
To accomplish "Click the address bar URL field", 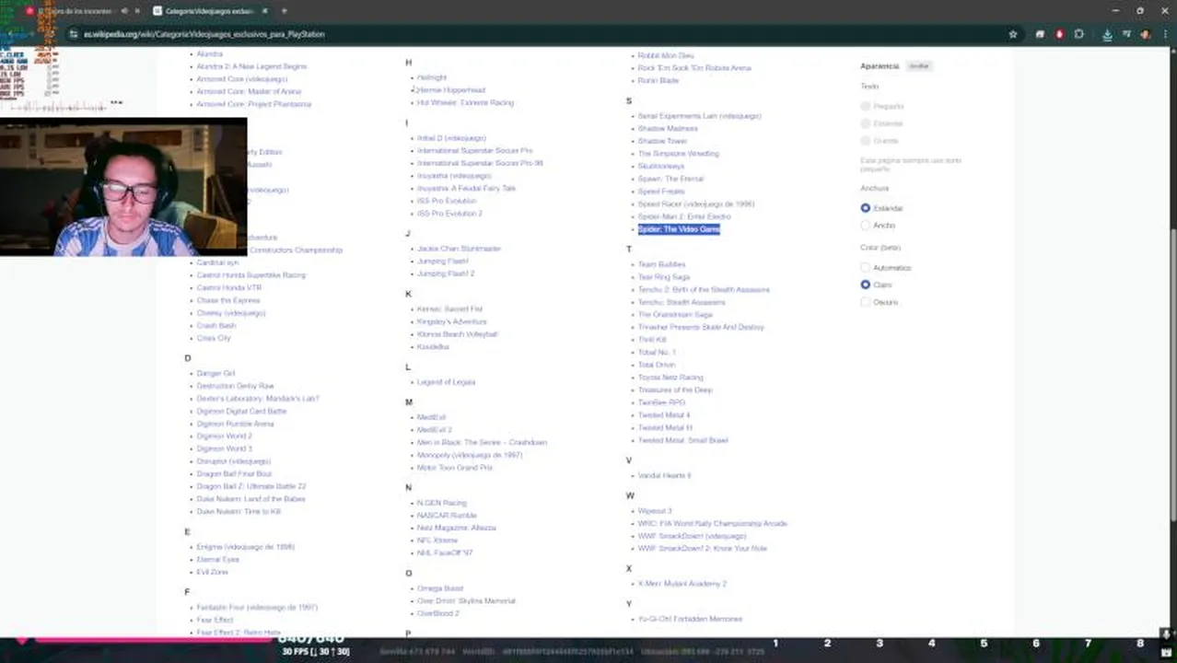I will 534,34.
